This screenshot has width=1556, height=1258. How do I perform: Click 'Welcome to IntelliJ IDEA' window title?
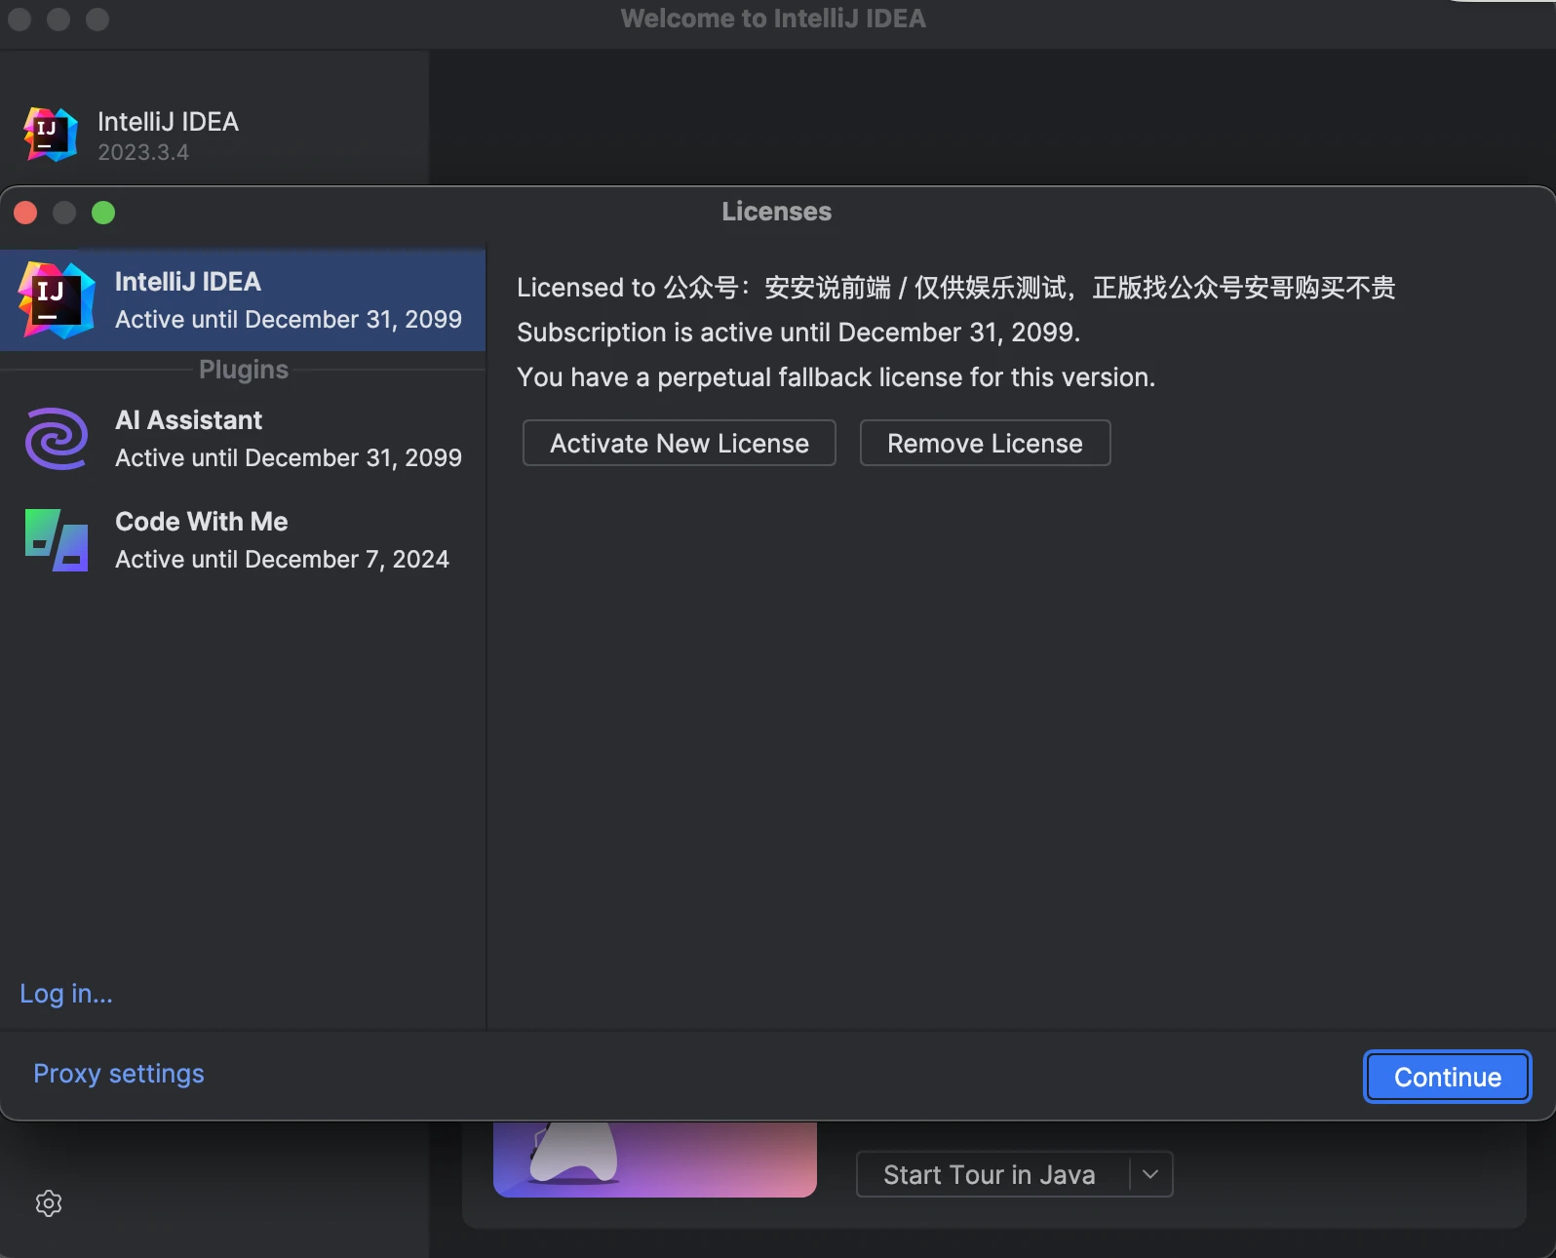click(x=773, y=19)
